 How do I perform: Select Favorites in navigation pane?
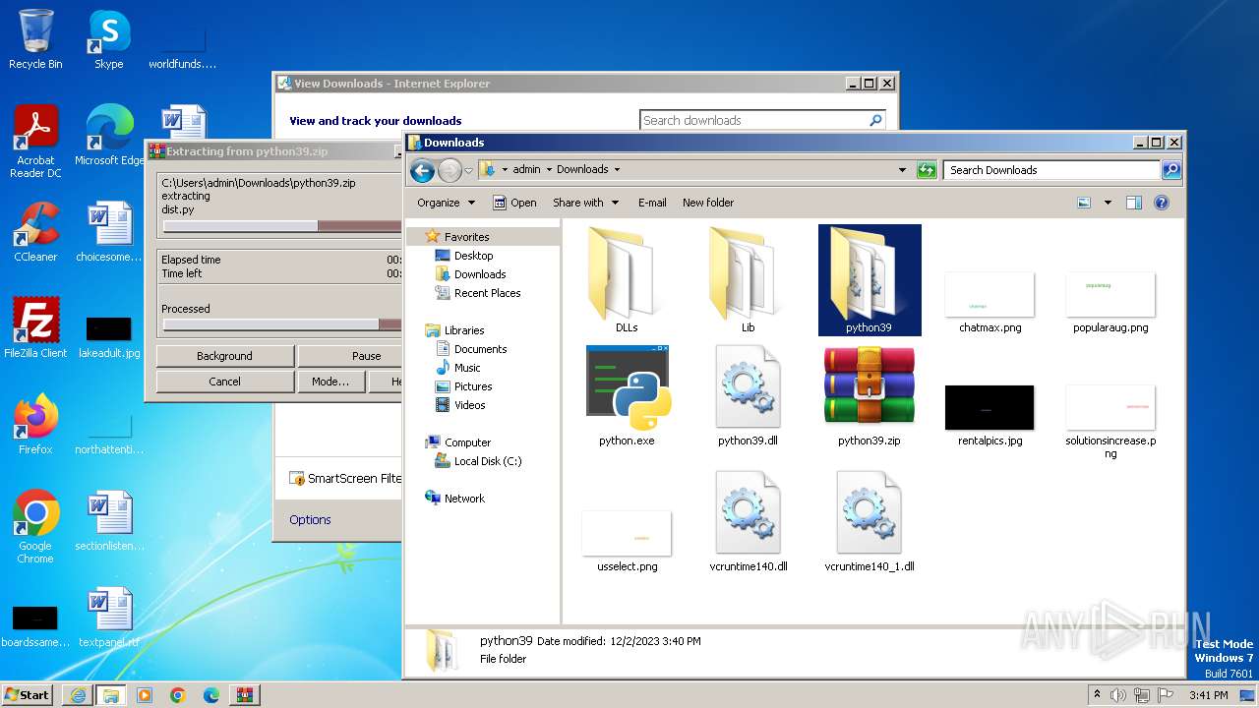(466, 237)
